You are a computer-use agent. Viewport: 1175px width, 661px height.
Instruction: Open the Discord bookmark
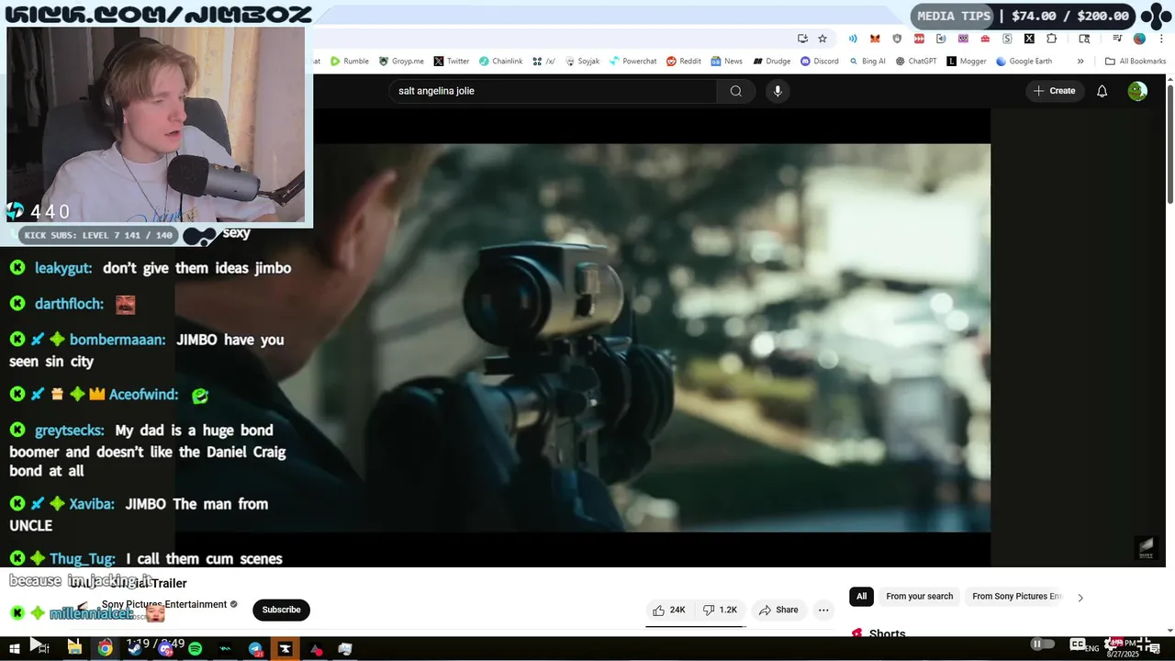pos(819,62)
